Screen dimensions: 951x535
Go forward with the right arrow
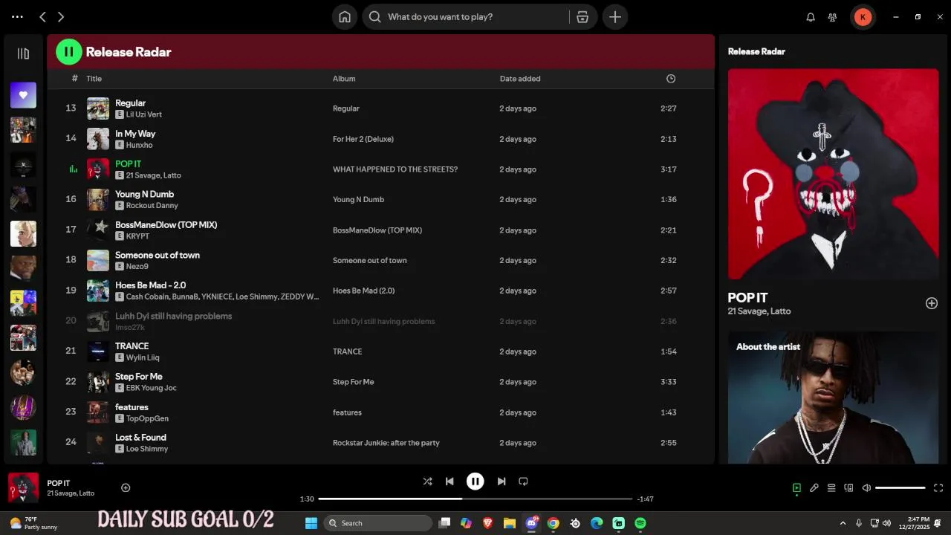(x=61, y=17)
